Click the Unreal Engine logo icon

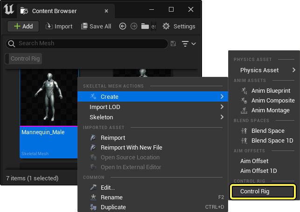tap(9, 9)
